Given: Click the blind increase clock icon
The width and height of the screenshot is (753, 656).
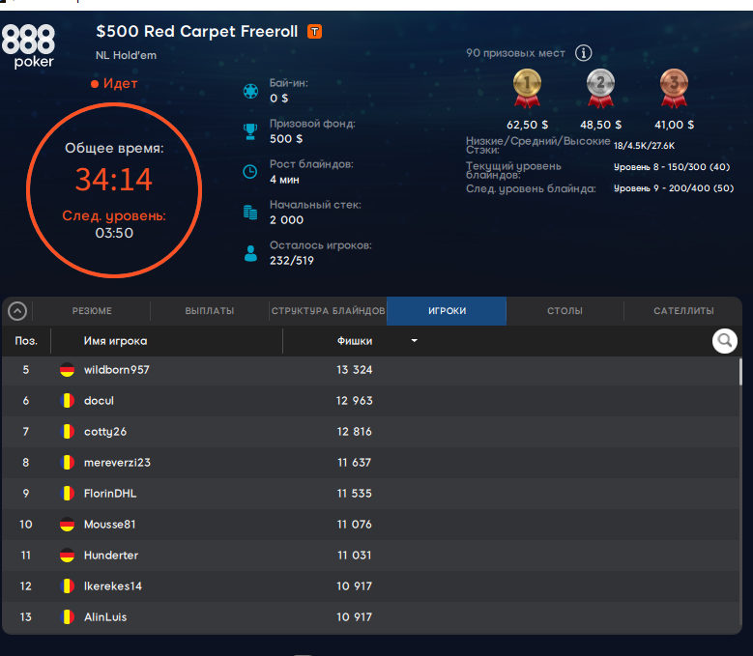Looking at the screenshot, I should point(250,171).
